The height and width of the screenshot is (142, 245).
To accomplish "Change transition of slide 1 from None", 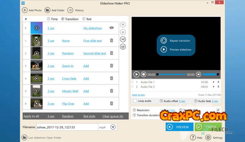I will (66, 41).
